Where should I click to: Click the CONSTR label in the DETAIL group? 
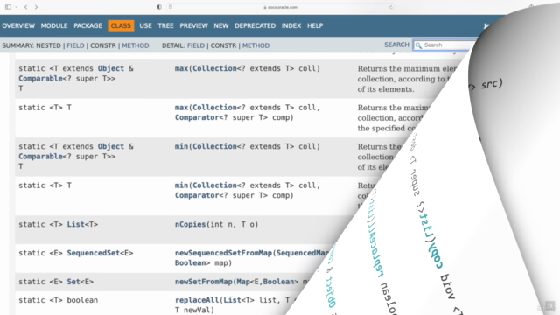223,45
